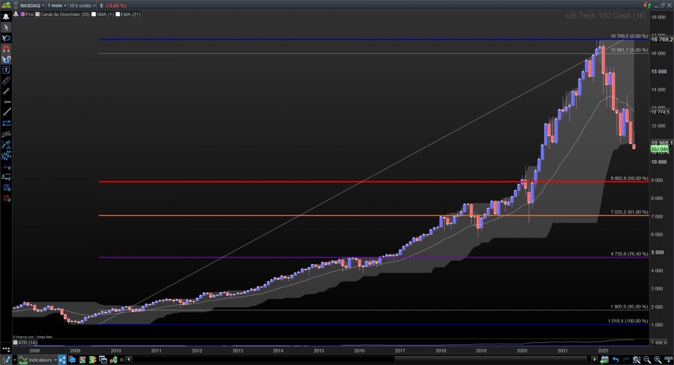Open the NASDAQ instrument dropdown
The height and width of the screenshot is (365, 674).
point(32,6)
